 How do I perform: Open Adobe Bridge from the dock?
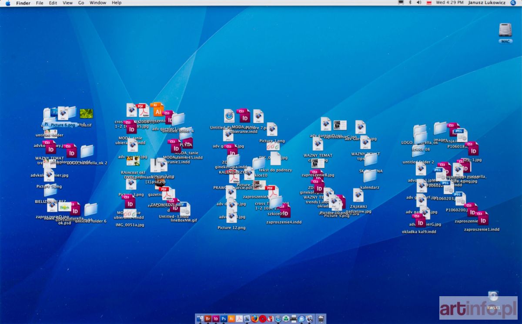click(x=208, y=319)
